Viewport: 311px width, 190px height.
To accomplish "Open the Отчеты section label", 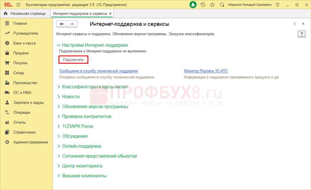I will (x=19, y=122).
